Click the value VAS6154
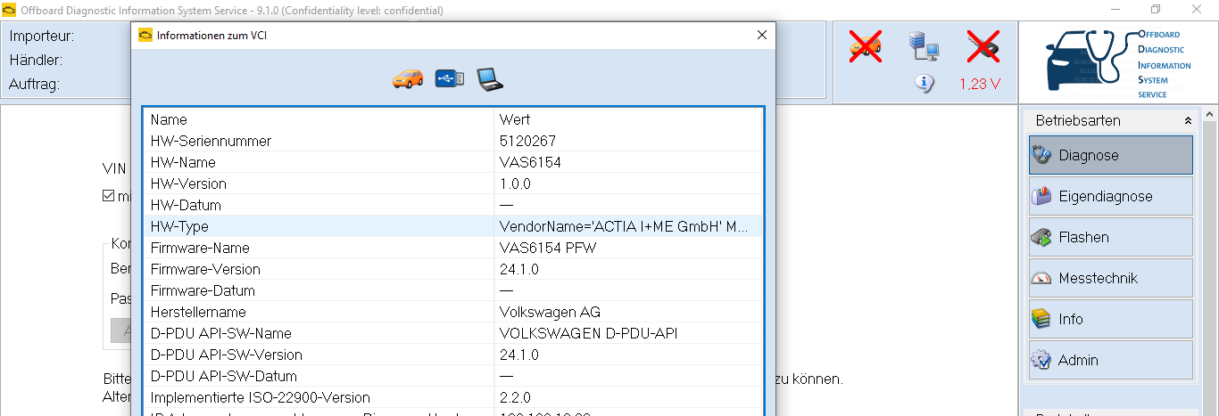1219x416 pixels. 530,162
